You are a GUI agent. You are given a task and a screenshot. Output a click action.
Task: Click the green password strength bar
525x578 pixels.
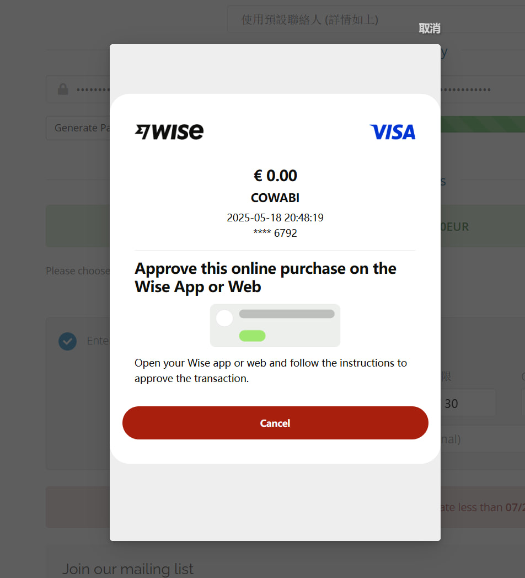483,124
